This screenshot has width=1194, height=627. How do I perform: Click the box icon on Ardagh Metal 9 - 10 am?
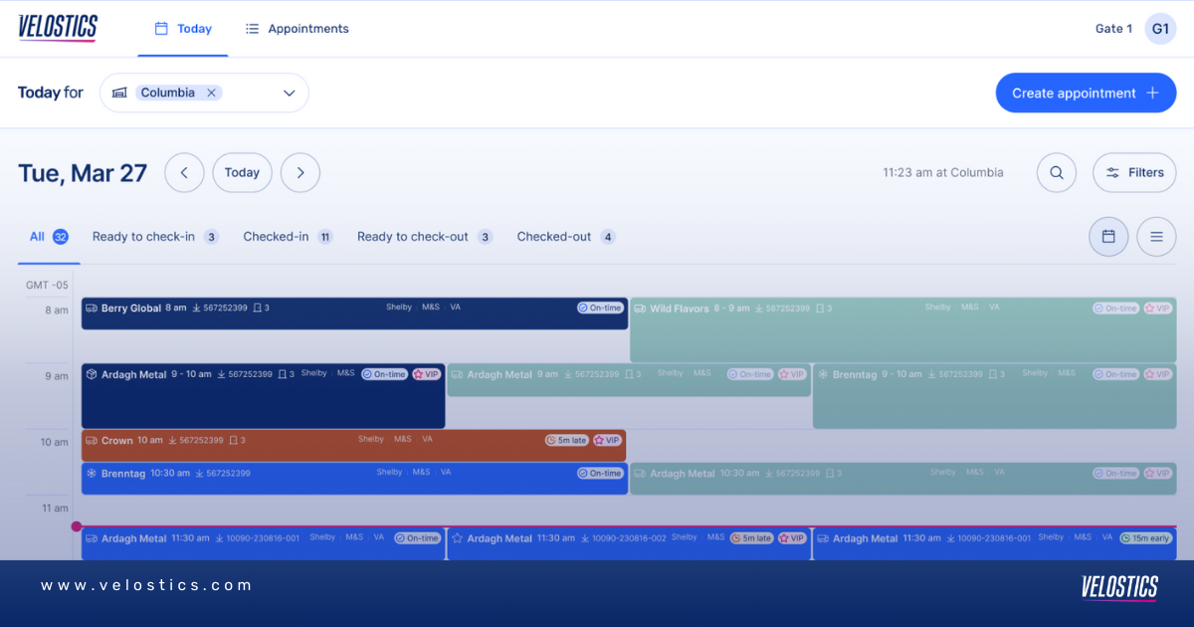click(x=92, y=374)
